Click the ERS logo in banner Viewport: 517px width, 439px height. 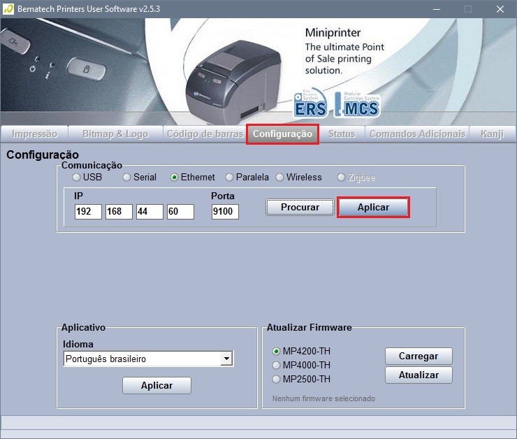[310, 103]
